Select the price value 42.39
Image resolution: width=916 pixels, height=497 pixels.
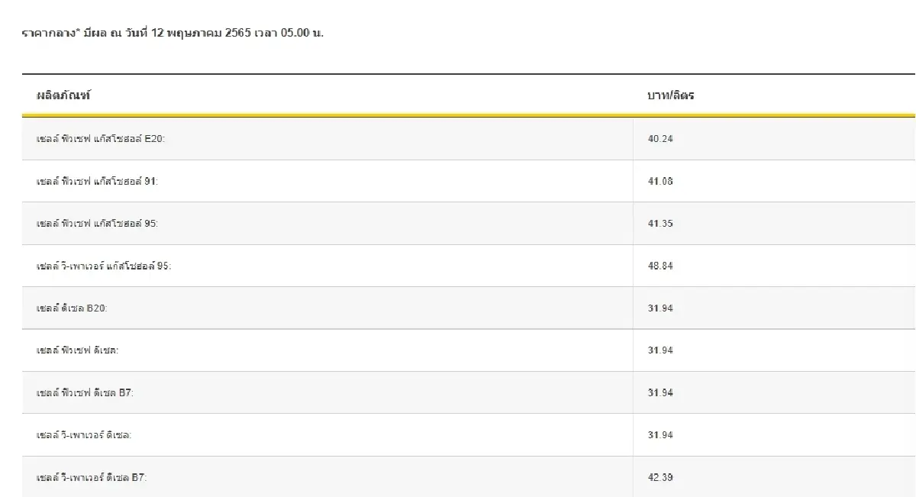pyautogui.click(x=660, y=477)
